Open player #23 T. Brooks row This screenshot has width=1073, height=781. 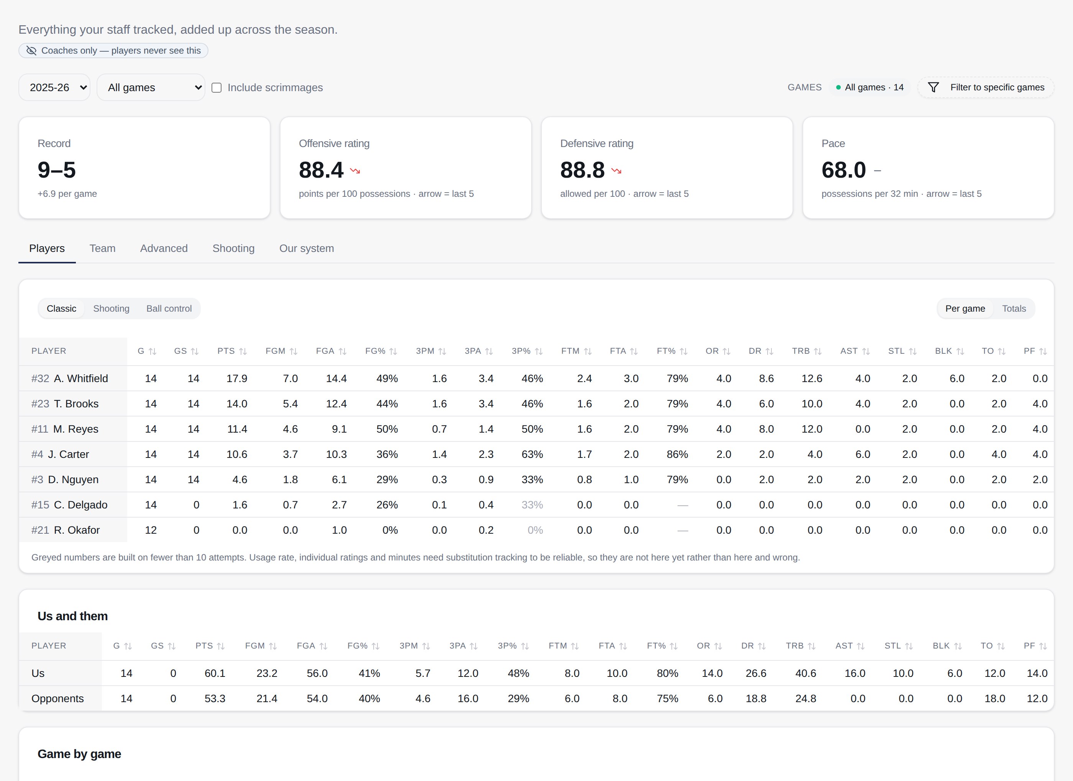(536, 404)
